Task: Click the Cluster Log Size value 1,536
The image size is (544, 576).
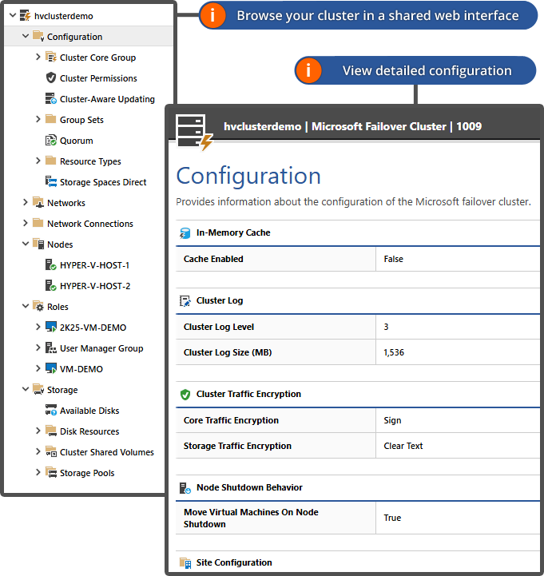Action: [394, 352]
